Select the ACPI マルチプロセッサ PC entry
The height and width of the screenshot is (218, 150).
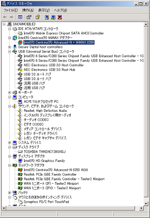pyautogui.click(x=41, y=102)
